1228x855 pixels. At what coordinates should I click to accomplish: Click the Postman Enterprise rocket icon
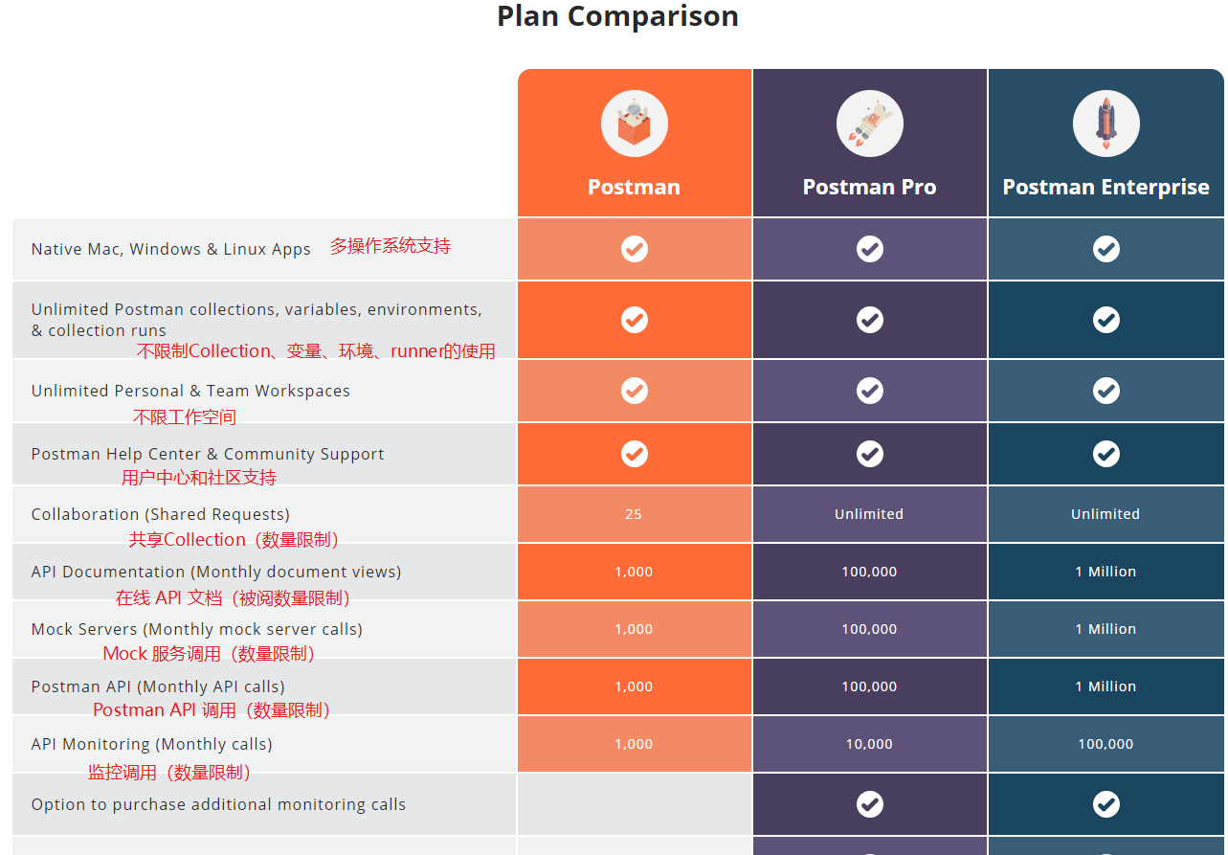(x=1106, y=124)
